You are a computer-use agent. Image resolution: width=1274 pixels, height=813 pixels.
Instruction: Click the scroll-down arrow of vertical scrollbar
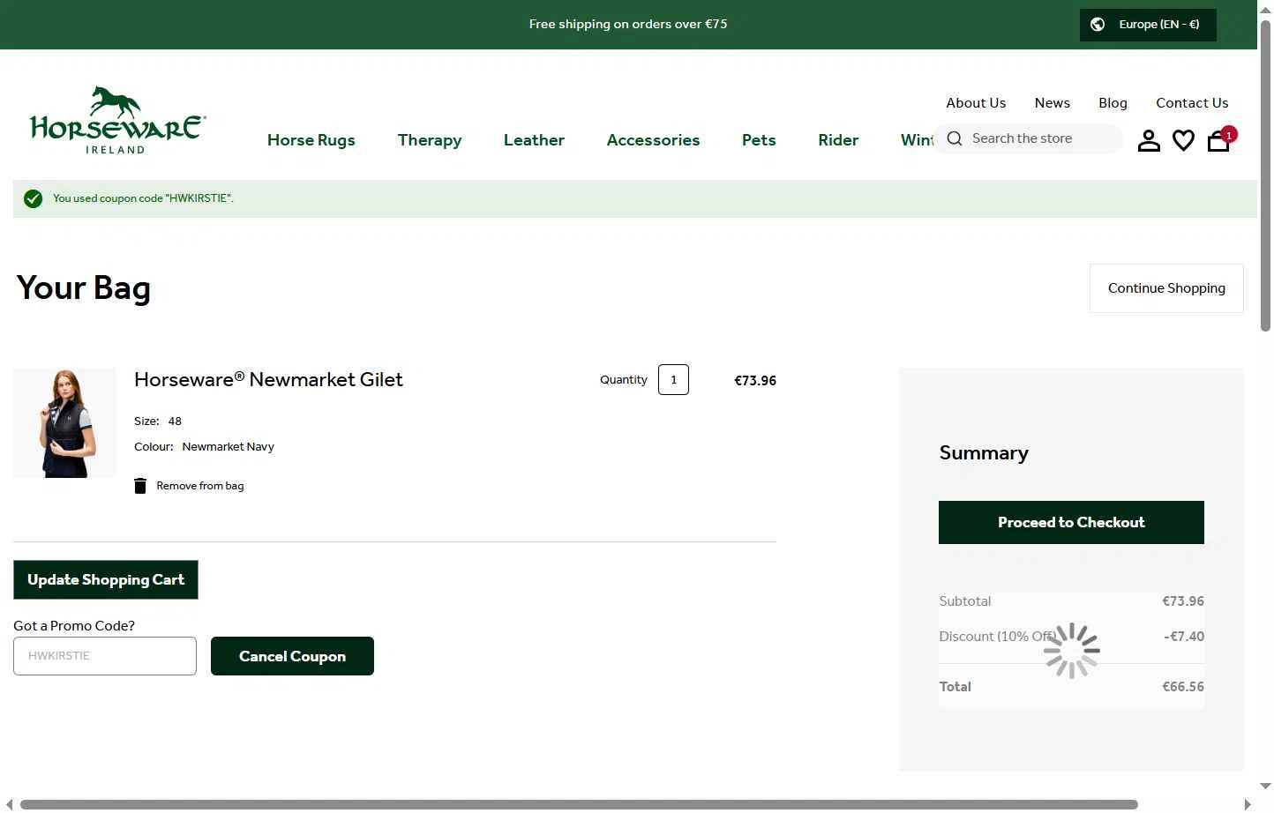1265,786
